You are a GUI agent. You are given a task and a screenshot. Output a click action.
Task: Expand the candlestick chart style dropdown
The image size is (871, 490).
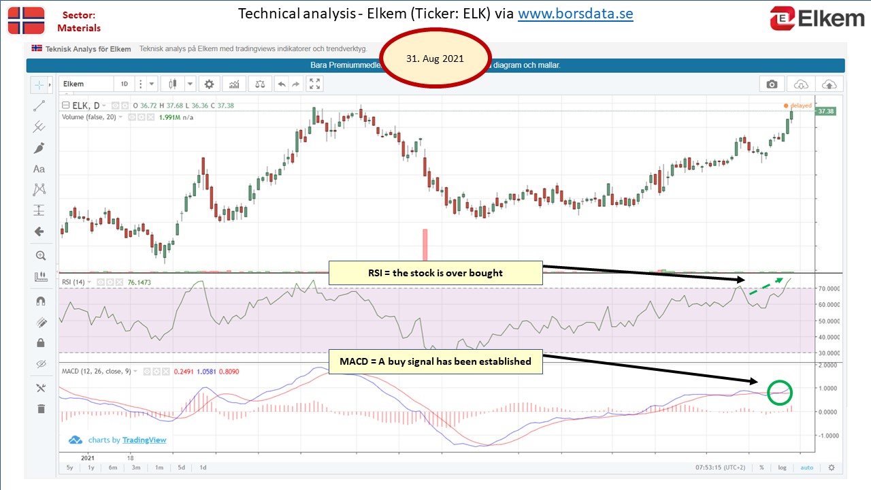[x=189, y=84]
